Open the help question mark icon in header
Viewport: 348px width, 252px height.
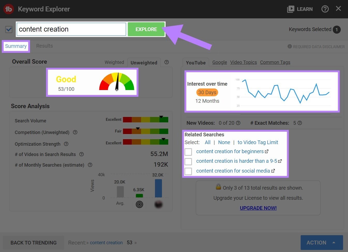click(325, 9)
